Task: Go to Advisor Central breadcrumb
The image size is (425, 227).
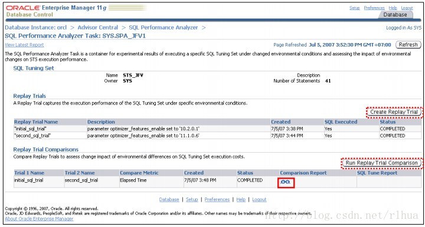Action: click(x=97, y=28)
